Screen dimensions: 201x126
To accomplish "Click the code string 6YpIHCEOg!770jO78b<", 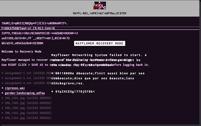I will (x=75, y=92).
